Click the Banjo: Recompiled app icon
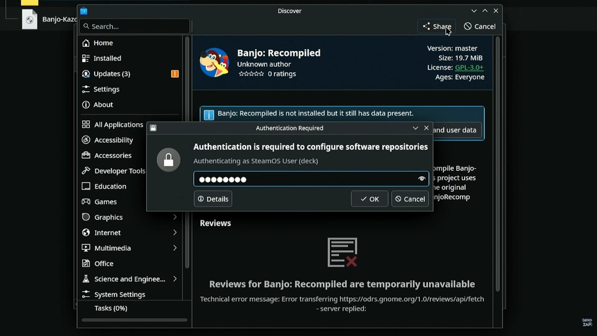The image size is (597, 336). (x=214, y=63)
